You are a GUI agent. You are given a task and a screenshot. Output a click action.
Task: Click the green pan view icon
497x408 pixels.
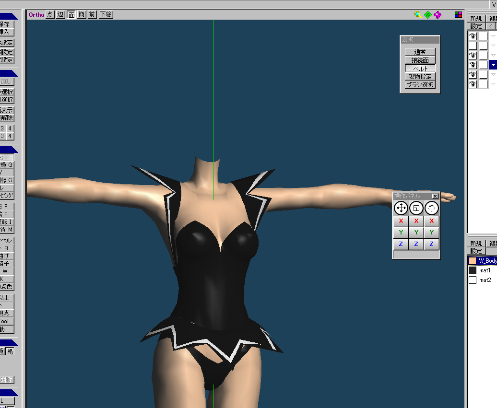pyautogui.click(x=427, y=15)
